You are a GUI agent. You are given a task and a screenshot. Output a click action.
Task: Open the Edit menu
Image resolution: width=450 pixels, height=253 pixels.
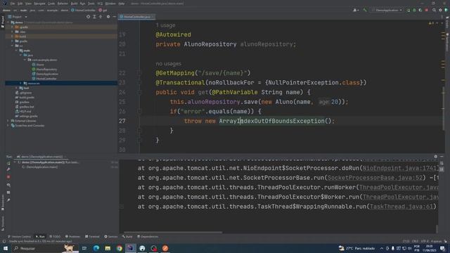[x=20, y=4]
